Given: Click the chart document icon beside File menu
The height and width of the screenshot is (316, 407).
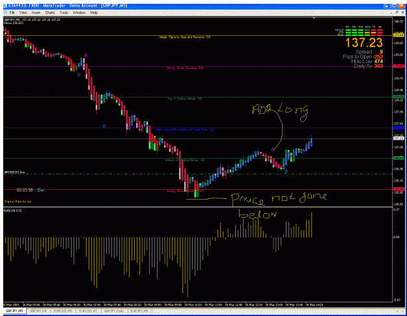Looking at the screenshot, I should (5, 12).
